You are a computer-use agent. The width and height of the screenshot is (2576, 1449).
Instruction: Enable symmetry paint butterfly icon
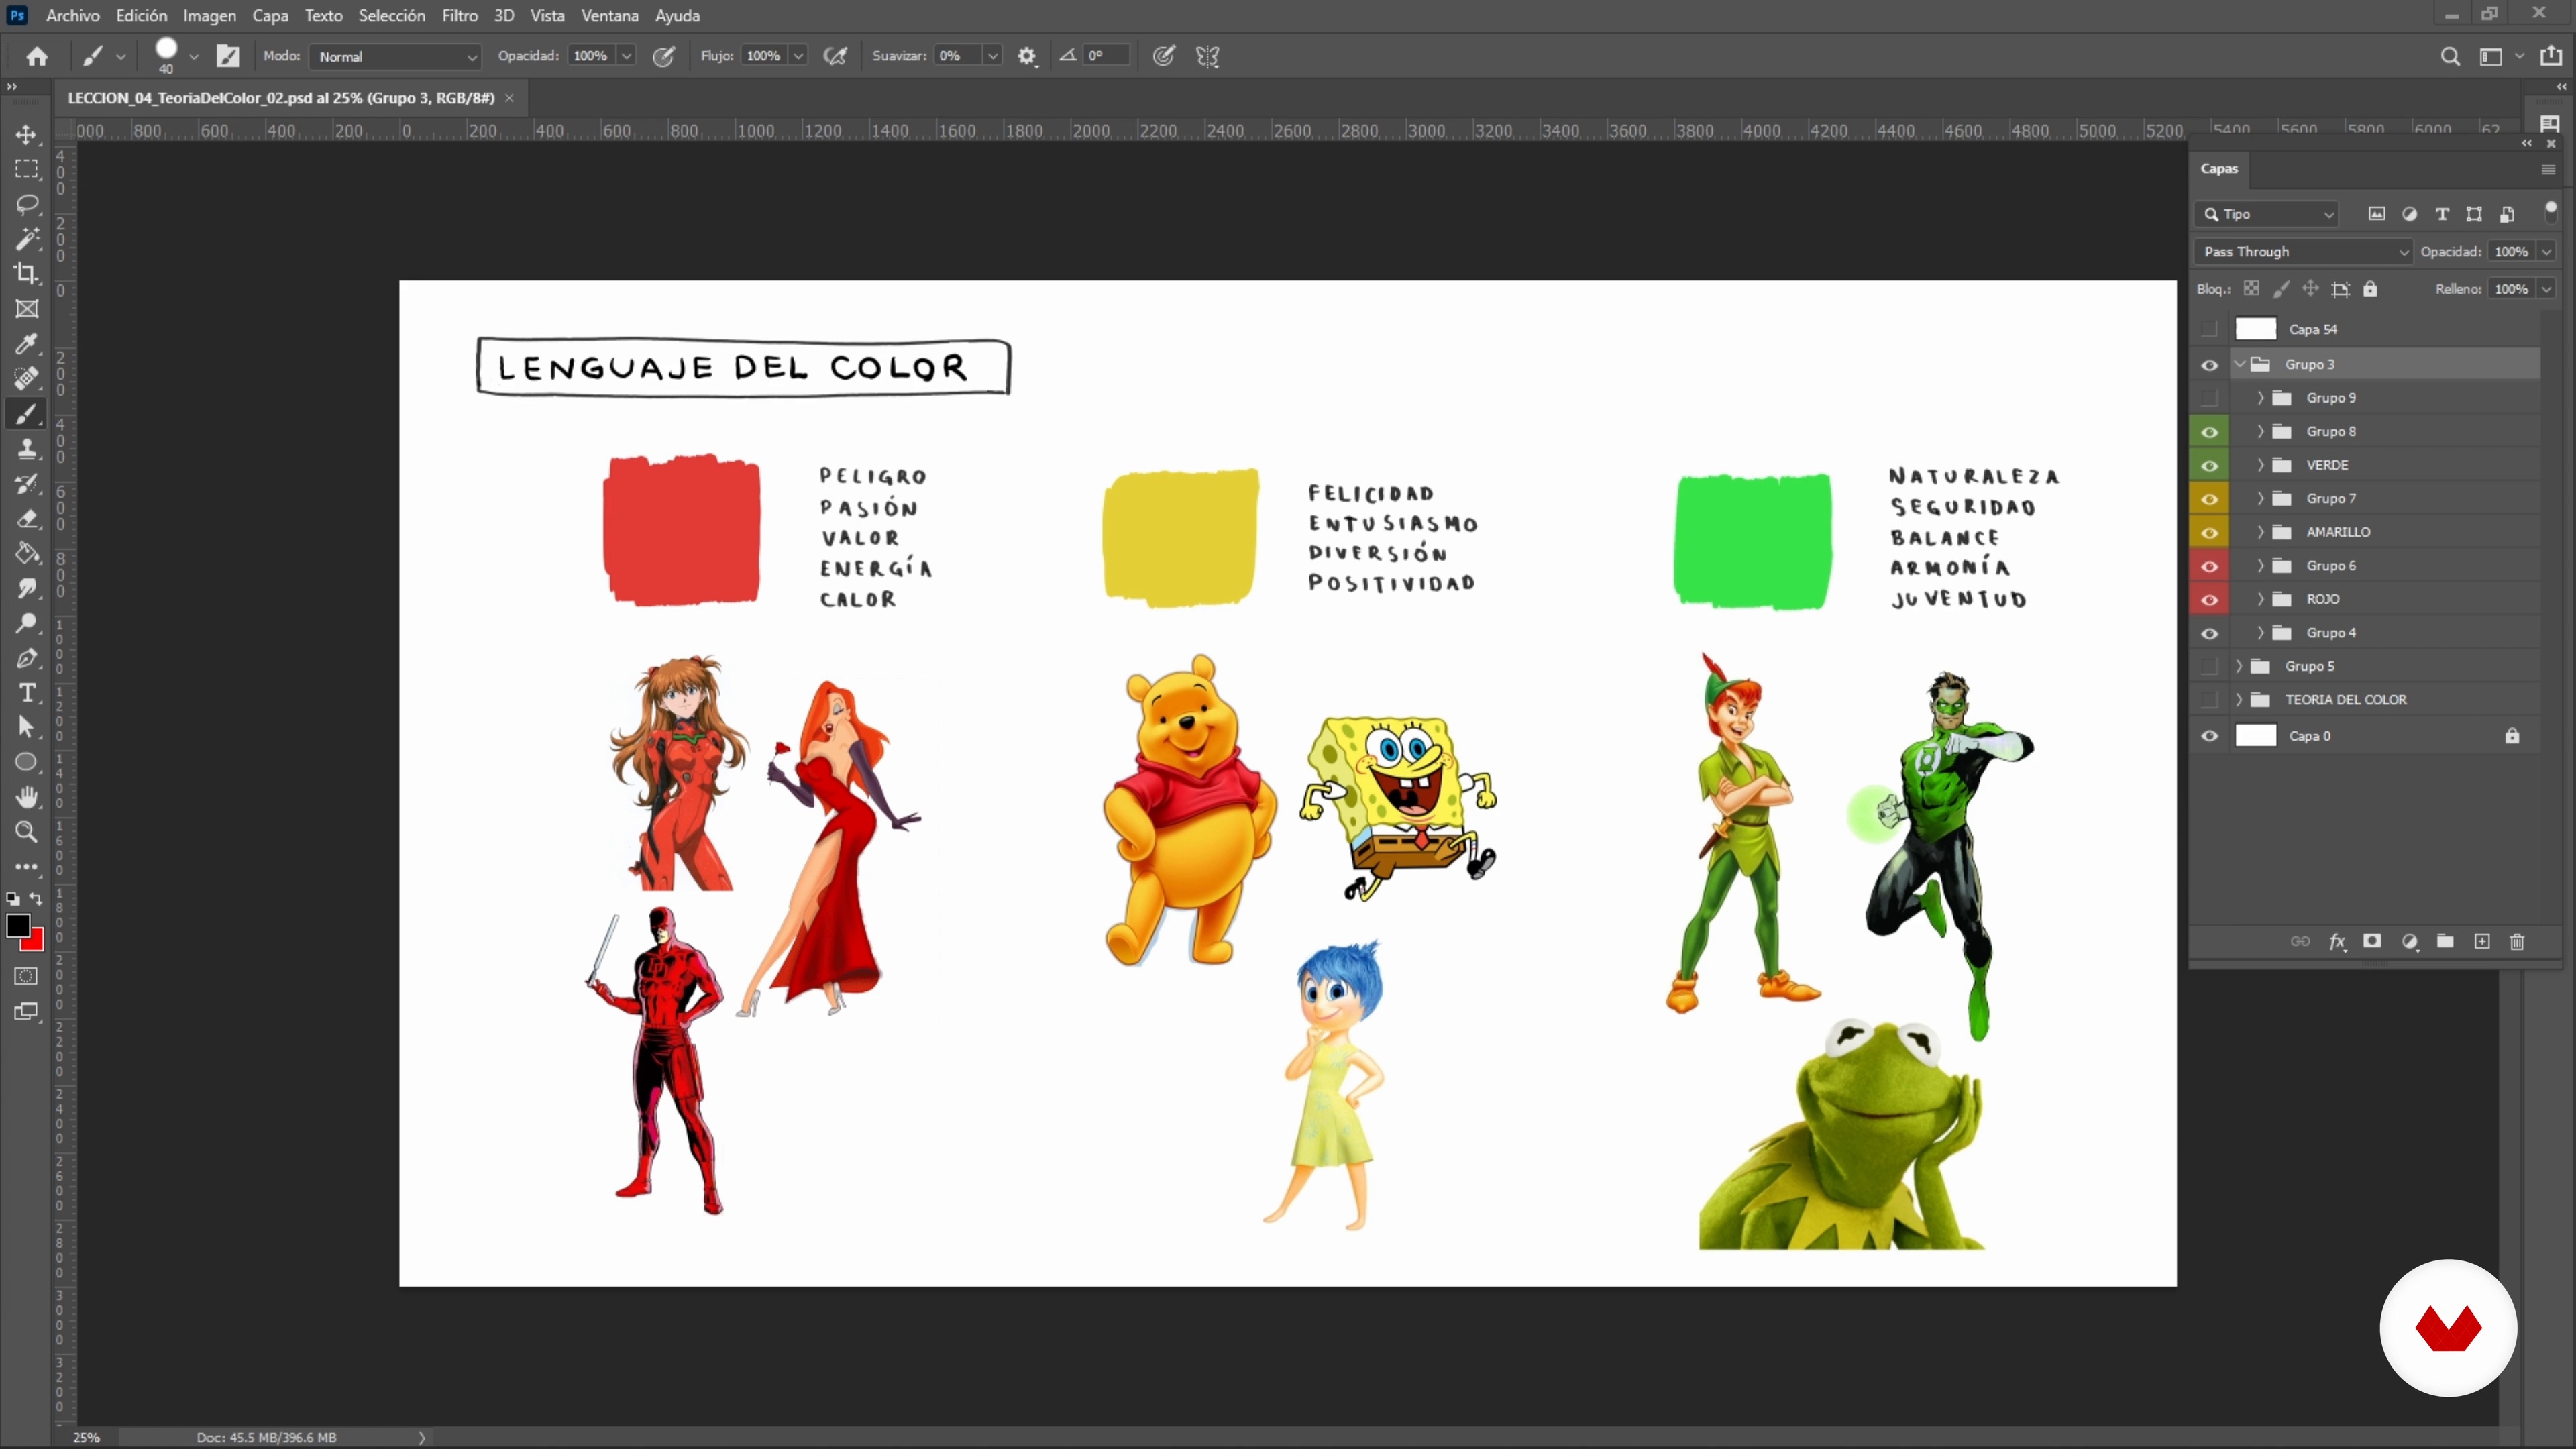tap(1207, 56)
